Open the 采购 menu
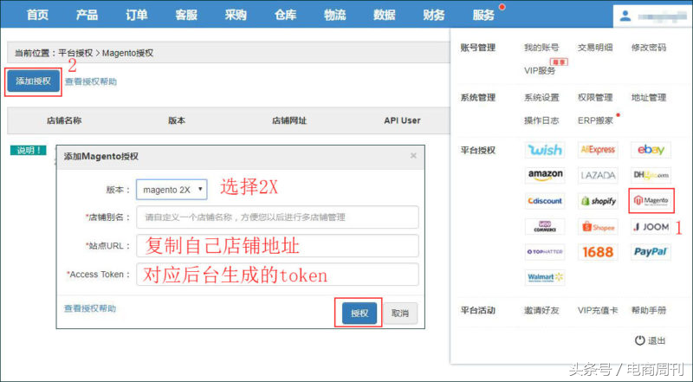Viewport: 693px width, 382px height. click(236, 15)
